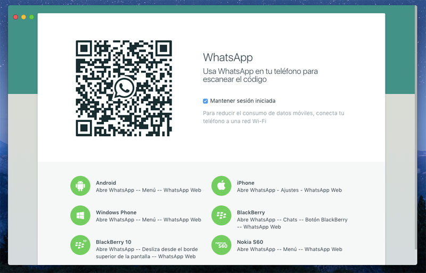Uncheck the Mantener sesión iniciada checkbox
Viewport: 426px width, 273px height.
[x=206, y=101]
